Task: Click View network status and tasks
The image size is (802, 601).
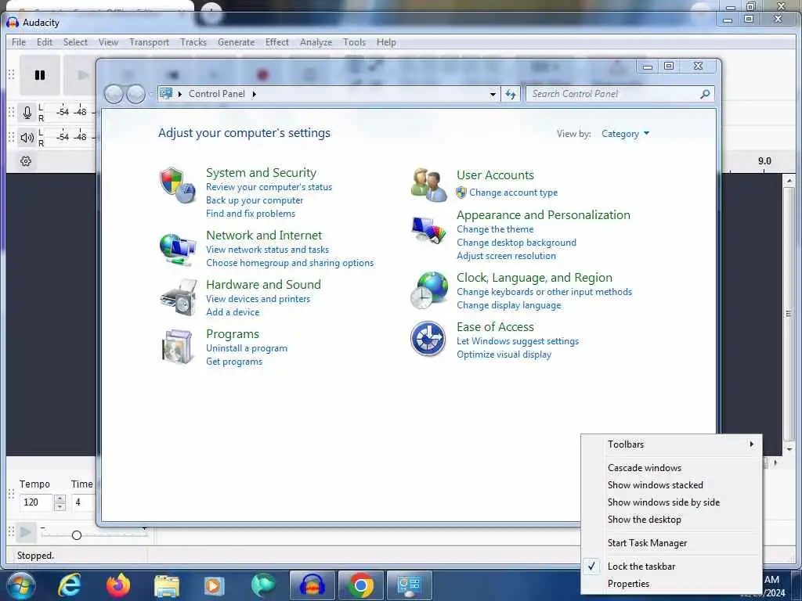Action: 268,250
